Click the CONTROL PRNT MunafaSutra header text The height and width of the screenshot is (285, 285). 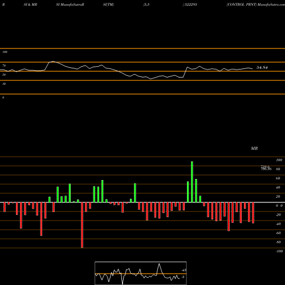click(x=255, y=5)
